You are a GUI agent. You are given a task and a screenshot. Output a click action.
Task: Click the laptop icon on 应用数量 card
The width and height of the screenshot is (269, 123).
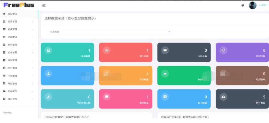[x=48, y=50]
